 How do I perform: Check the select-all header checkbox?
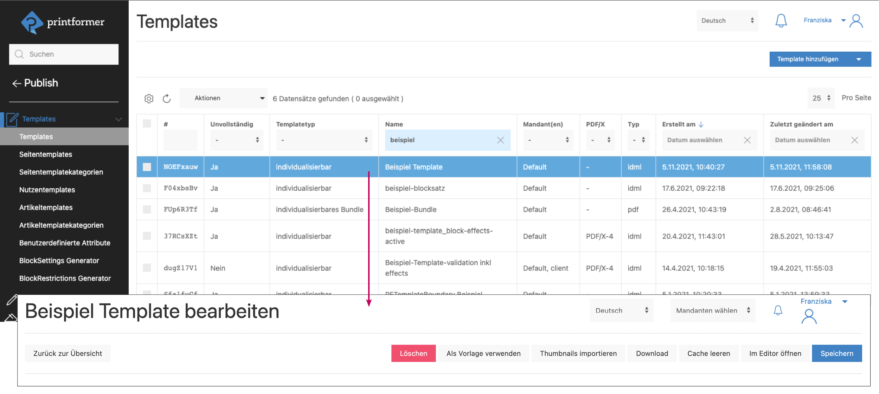(x=147, y=124)
